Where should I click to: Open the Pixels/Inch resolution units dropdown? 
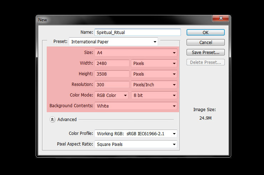pyautogui.click(x=154, y=85)
